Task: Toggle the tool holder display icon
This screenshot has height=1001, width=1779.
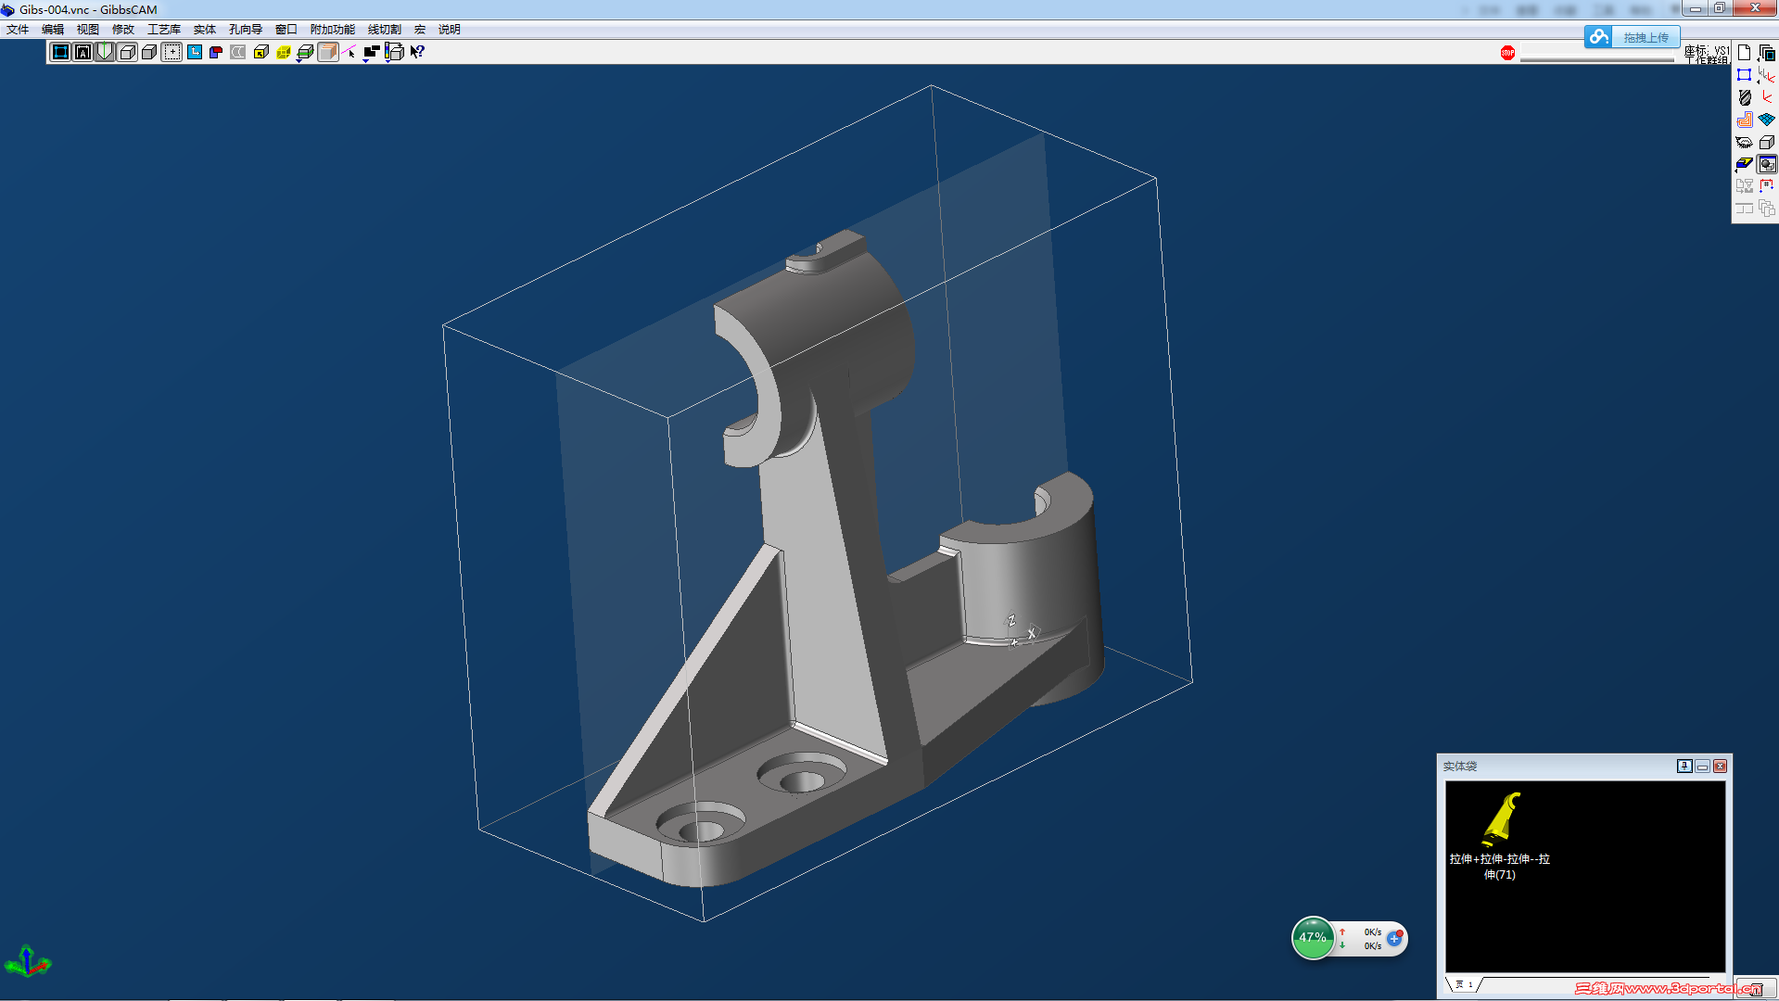Action: [105, 52]
